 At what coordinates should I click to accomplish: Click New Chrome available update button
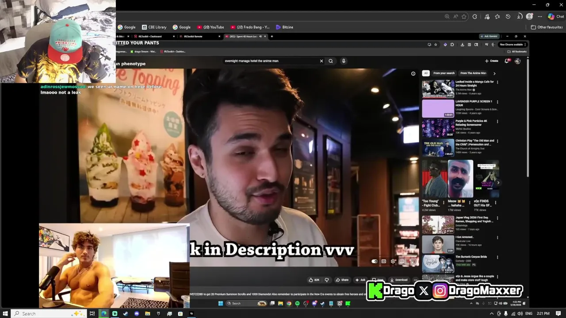[513, 45]
